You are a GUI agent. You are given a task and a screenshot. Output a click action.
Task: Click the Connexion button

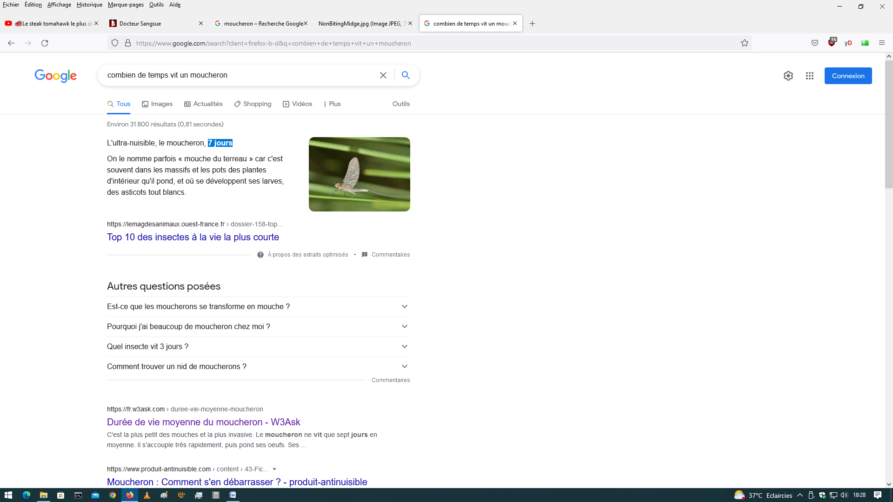(848, 76)
